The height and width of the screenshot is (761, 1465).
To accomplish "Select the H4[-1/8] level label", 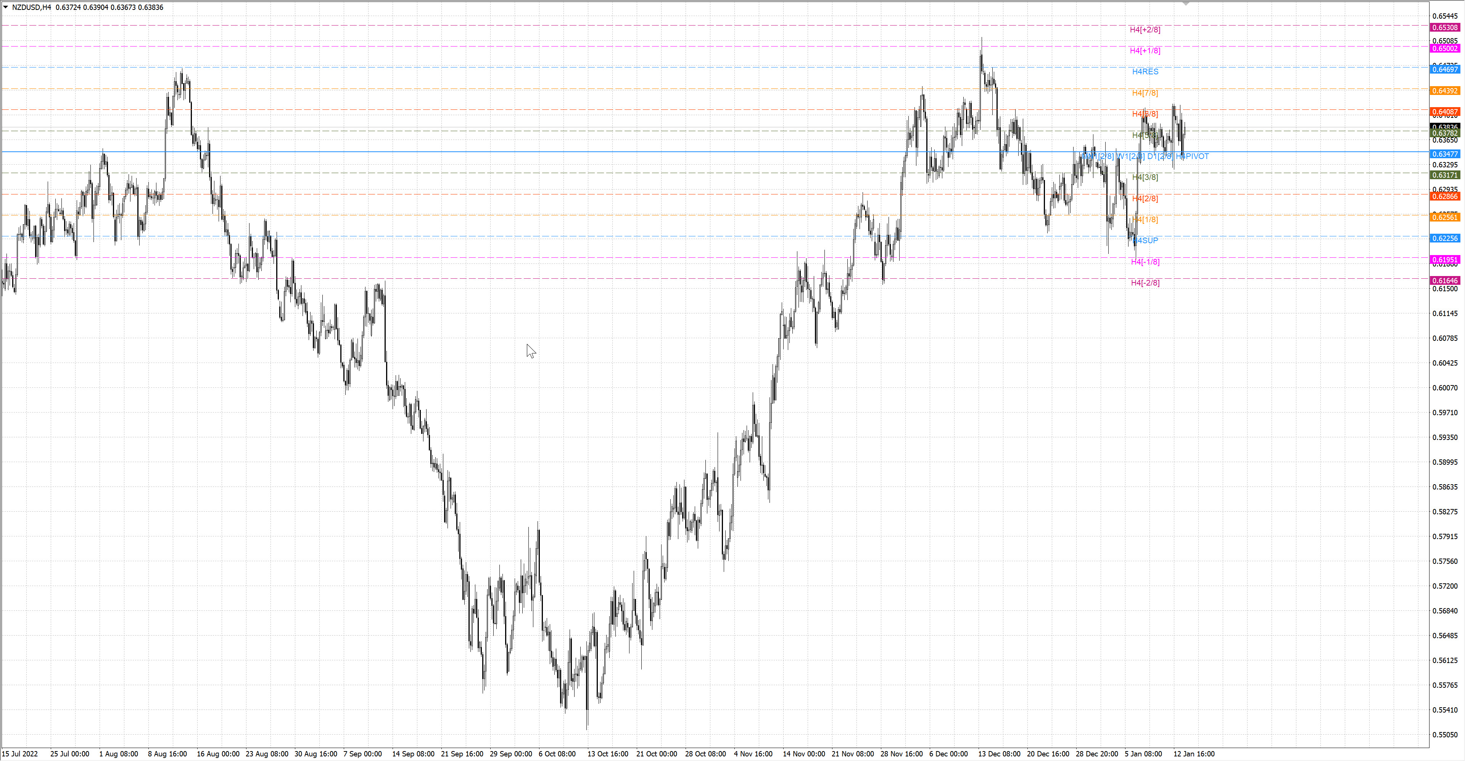I will [x=1145, y=262].
